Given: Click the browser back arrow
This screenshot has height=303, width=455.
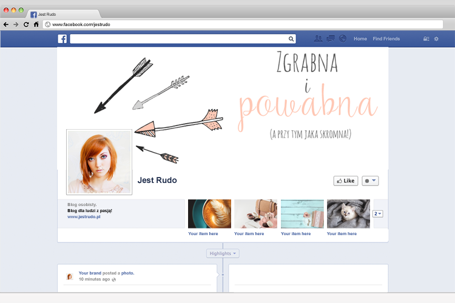Looking at the screenshot, I should point(6,25).
